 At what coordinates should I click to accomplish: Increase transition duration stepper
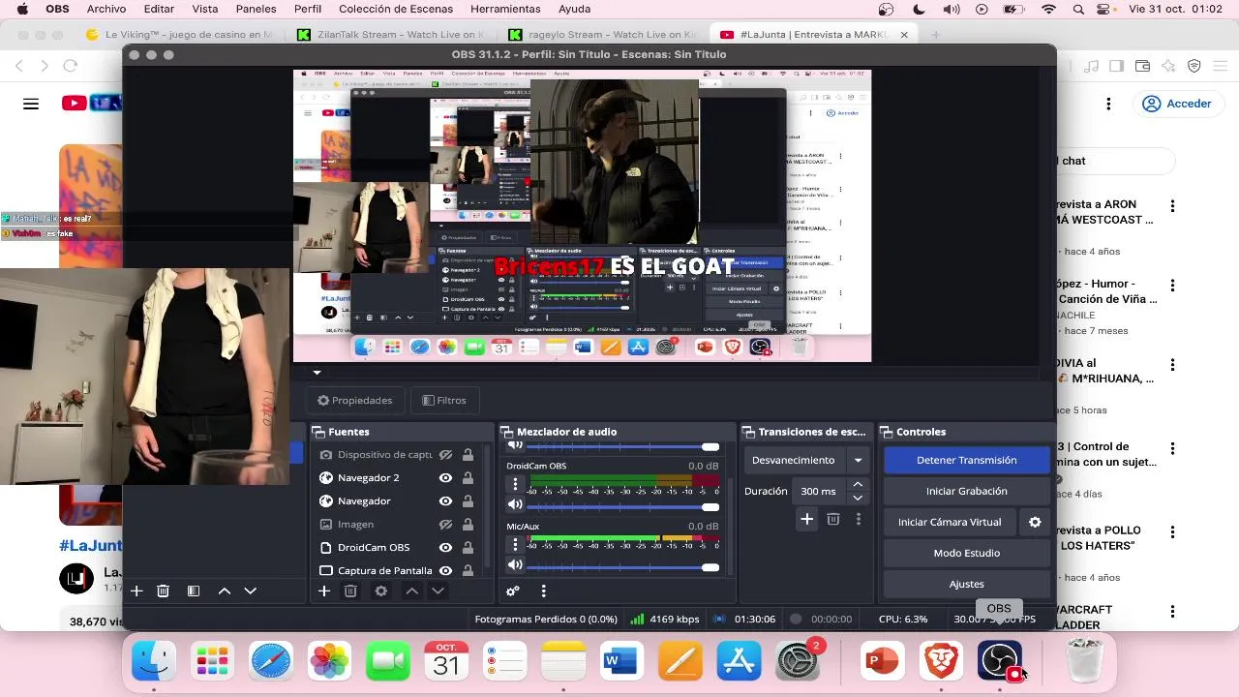pyautogui.click(x=858, y=484)
